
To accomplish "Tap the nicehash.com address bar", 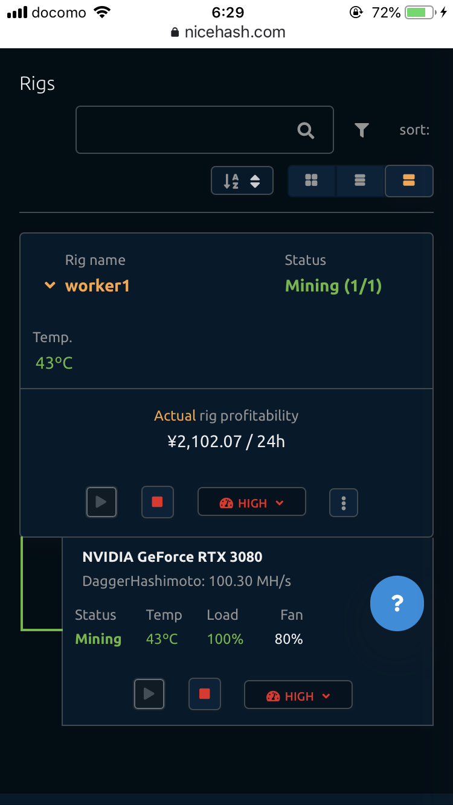I will pyautogui.click(x=228, y=33).
